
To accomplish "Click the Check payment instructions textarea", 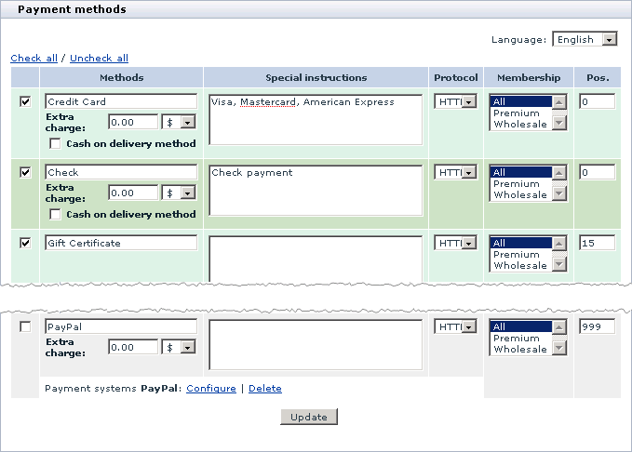I will tap(316, 190).
